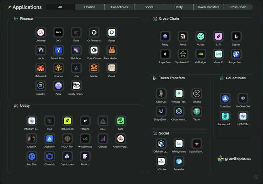Open the Across icon
The height and width of the screenshot is (184, 263).
(201, 36)
